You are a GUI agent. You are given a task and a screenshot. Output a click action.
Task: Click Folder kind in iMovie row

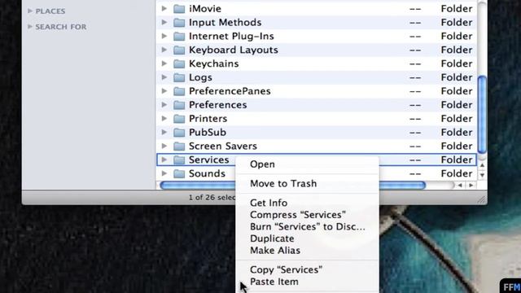point(457,9)
